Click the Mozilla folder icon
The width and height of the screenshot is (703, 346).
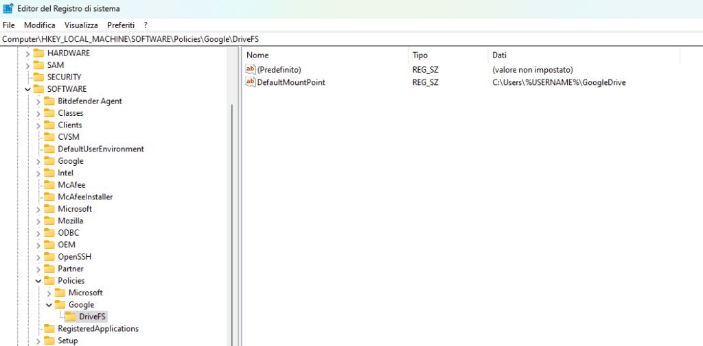tap(49, 221)
